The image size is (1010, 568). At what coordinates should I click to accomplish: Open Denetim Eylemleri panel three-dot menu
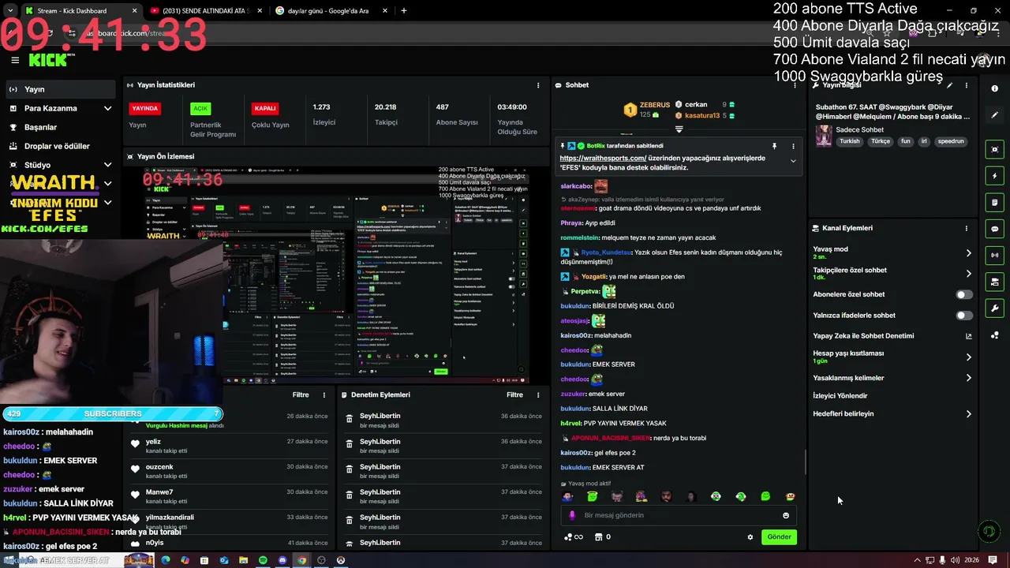[x=538, y=394]
